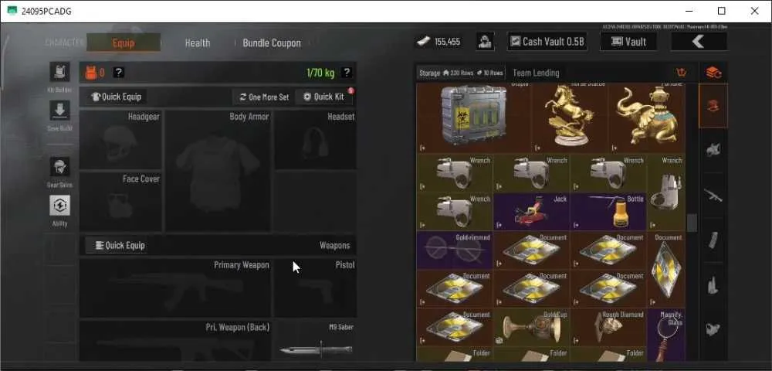
Task: Select the Magnify. Glass item
Action: point(665,335)
